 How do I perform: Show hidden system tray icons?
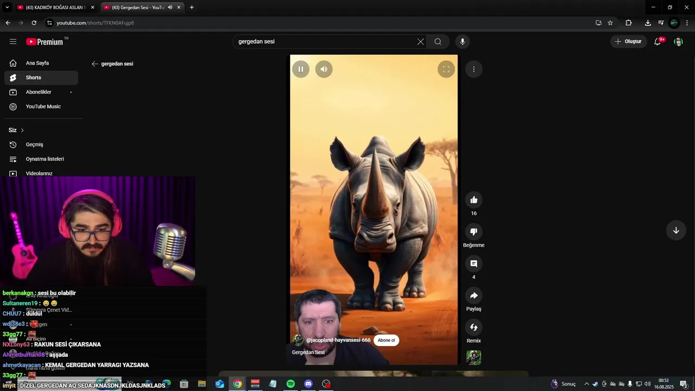point(586,384)
